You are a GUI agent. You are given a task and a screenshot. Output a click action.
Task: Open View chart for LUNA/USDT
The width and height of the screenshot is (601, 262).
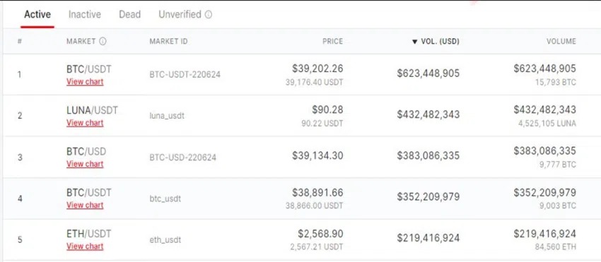(85, 123)
